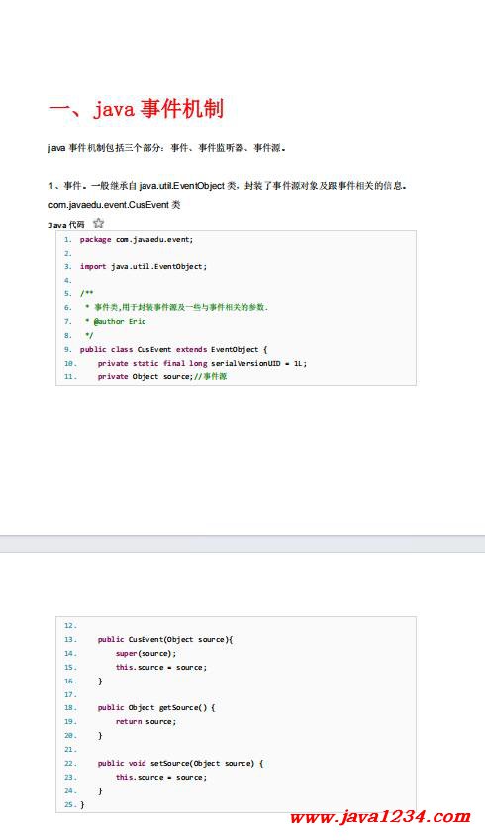Click the serialVersionUID field declaration line
The height and width of the screenshot is (840, 485).
click(x=202, y=364)
